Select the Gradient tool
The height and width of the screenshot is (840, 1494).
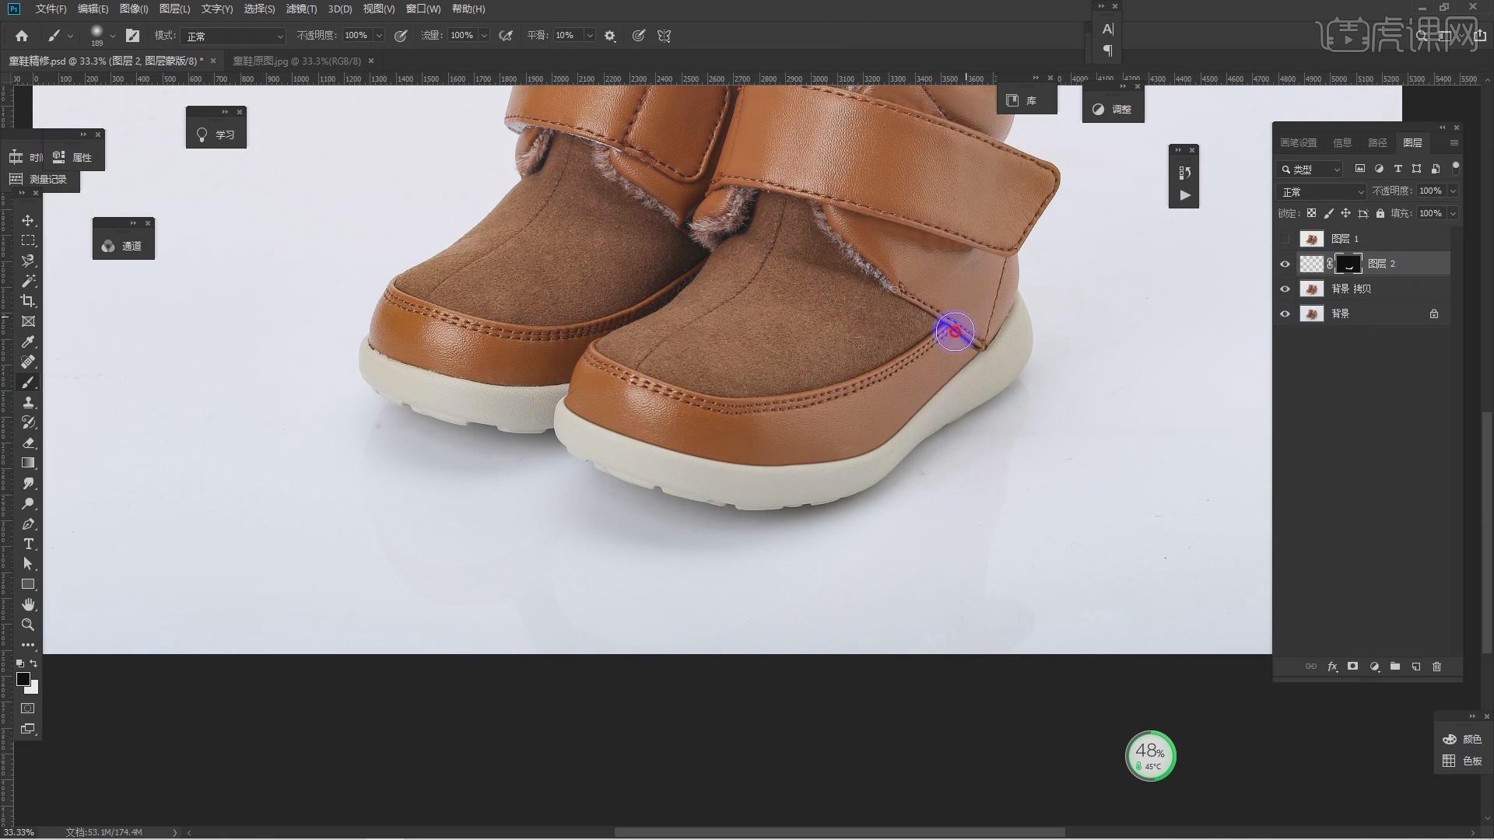(28, 463)
